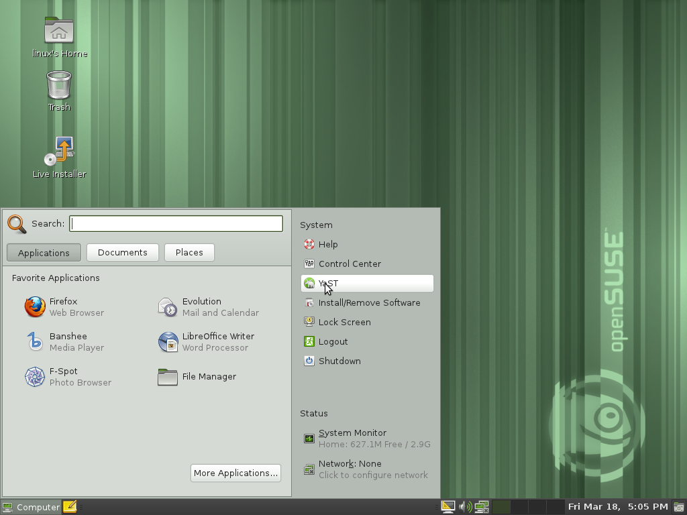Image resolution: width=687 pixels, height=515 pixels.
Task: Open the sticky notes panel icon
Action: pos(70,507)
